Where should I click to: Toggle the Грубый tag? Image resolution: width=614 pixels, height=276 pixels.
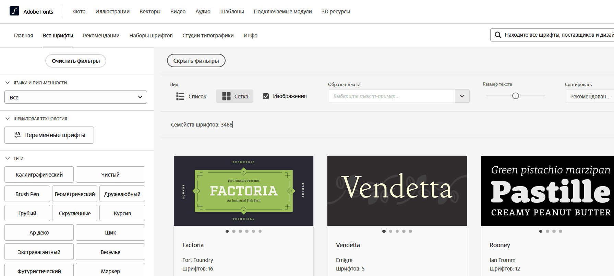[x=27, y=213]
